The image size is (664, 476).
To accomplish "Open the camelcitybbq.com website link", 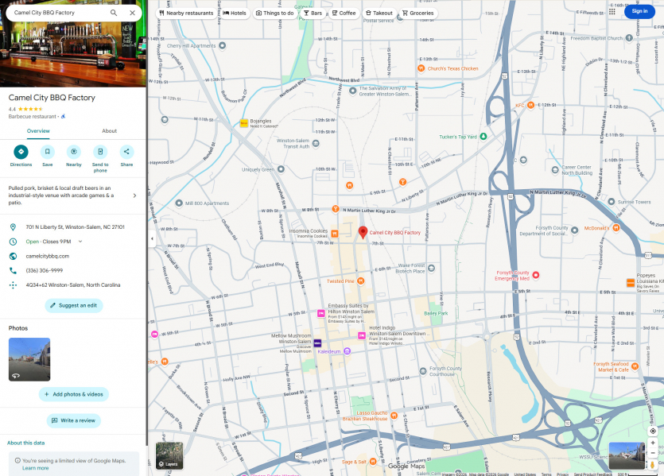I will coord(48,256).
